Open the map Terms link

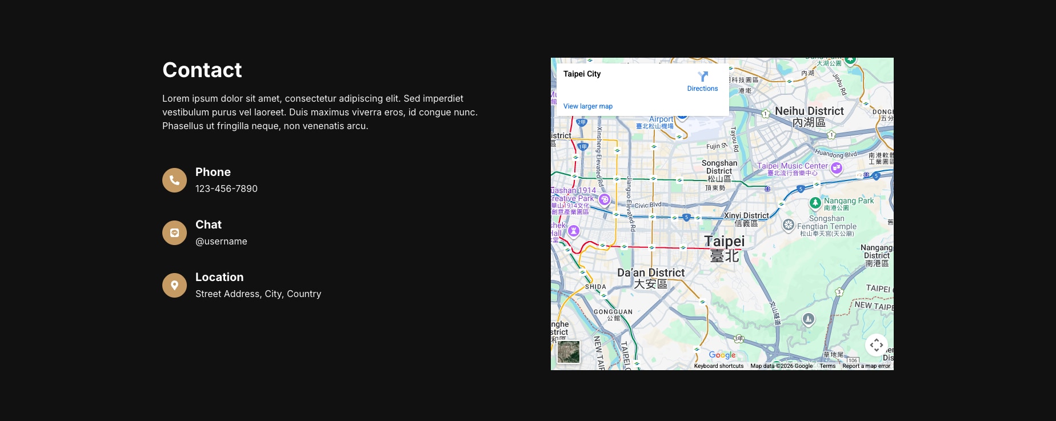[x=827, y=366]
